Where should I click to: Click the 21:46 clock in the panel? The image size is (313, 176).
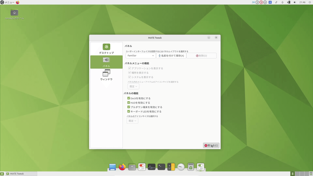(x=303, y=2)
